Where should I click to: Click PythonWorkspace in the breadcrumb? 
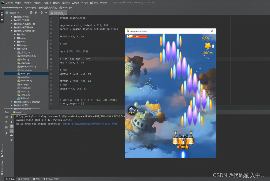pyautogui.click(x=12, y=7)
